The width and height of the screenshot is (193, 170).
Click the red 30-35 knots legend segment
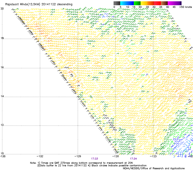(158, 3)
